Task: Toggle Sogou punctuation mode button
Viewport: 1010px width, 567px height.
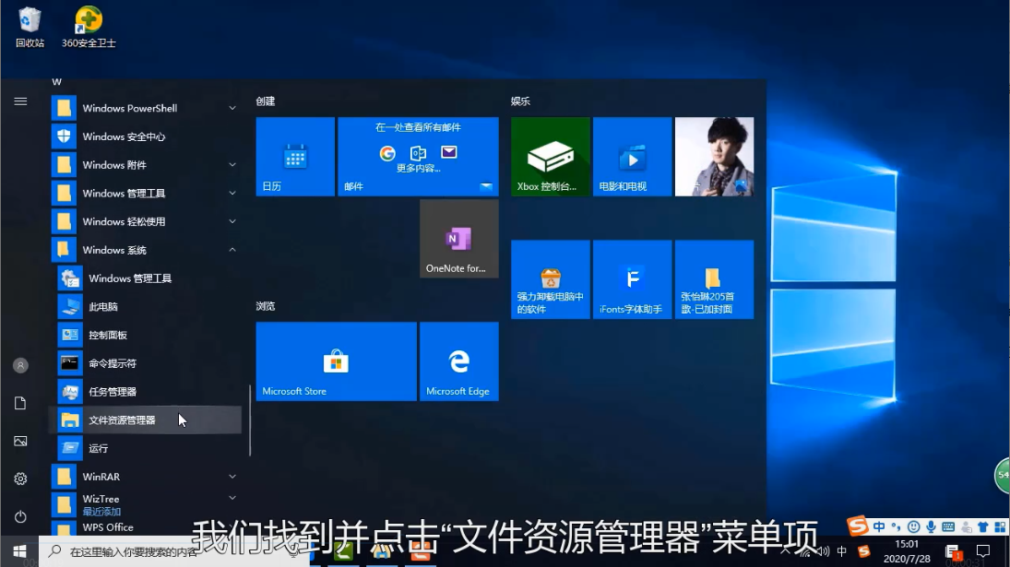Action: pyautogui.click(x=896, y=527)
